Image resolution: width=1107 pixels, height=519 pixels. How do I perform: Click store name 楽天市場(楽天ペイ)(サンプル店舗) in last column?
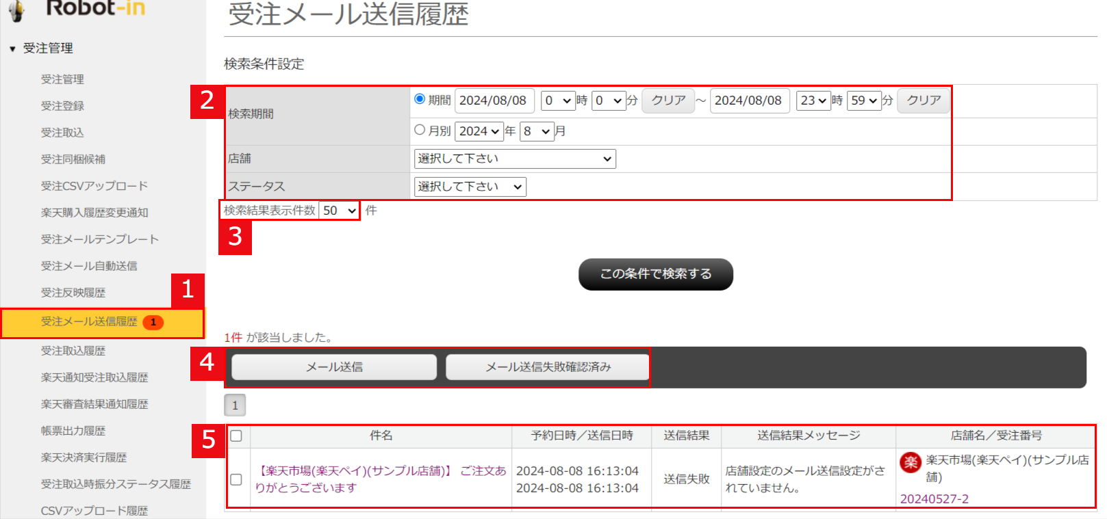1007,468
